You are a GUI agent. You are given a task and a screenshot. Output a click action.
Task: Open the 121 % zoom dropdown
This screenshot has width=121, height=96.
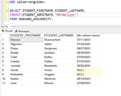click(x=11, y=27)
